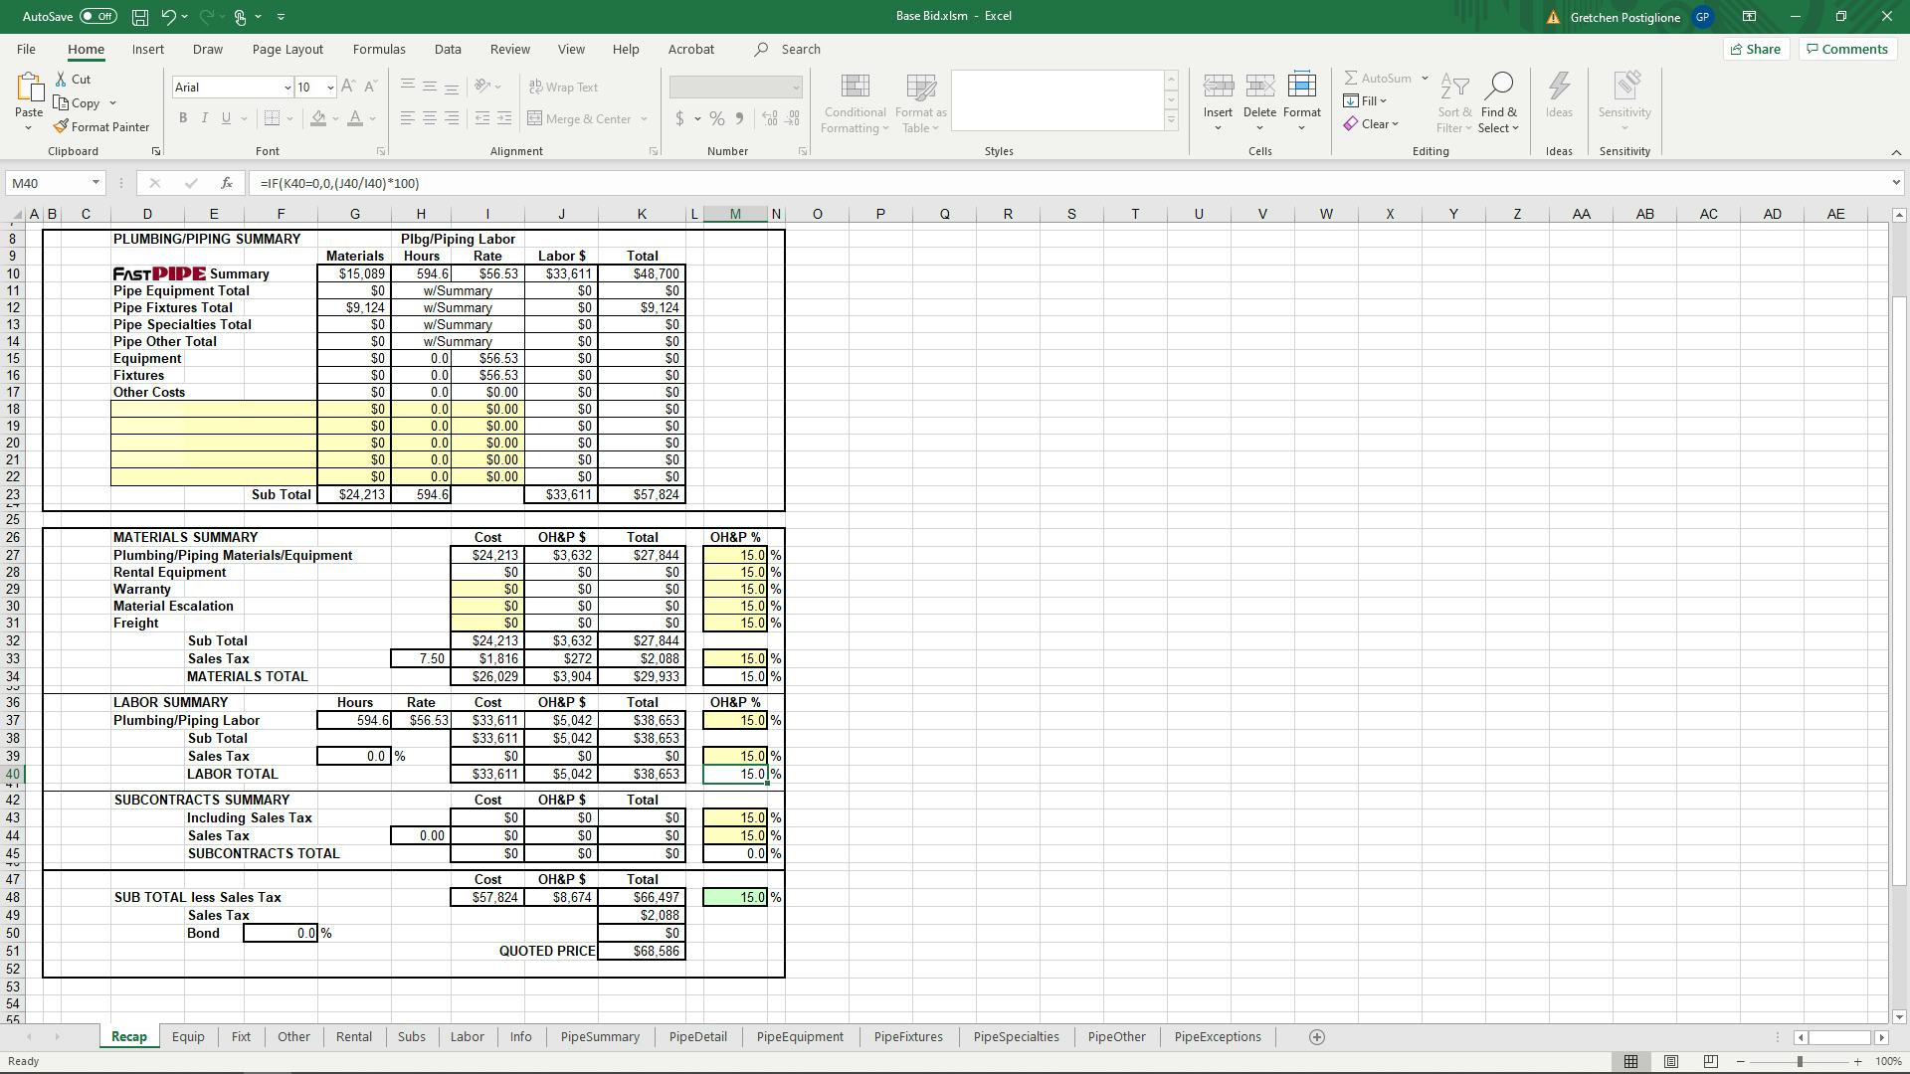The width and height of the screenshot is (1910, 1074).
Task: Click the Cut scissors icon
Action: (62, 79)
